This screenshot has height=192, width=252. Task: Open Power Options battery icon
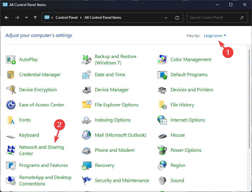click(x=162, y=150)
